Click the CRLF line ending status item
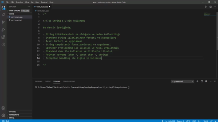218x122 pixels. (x=194, y=121)
